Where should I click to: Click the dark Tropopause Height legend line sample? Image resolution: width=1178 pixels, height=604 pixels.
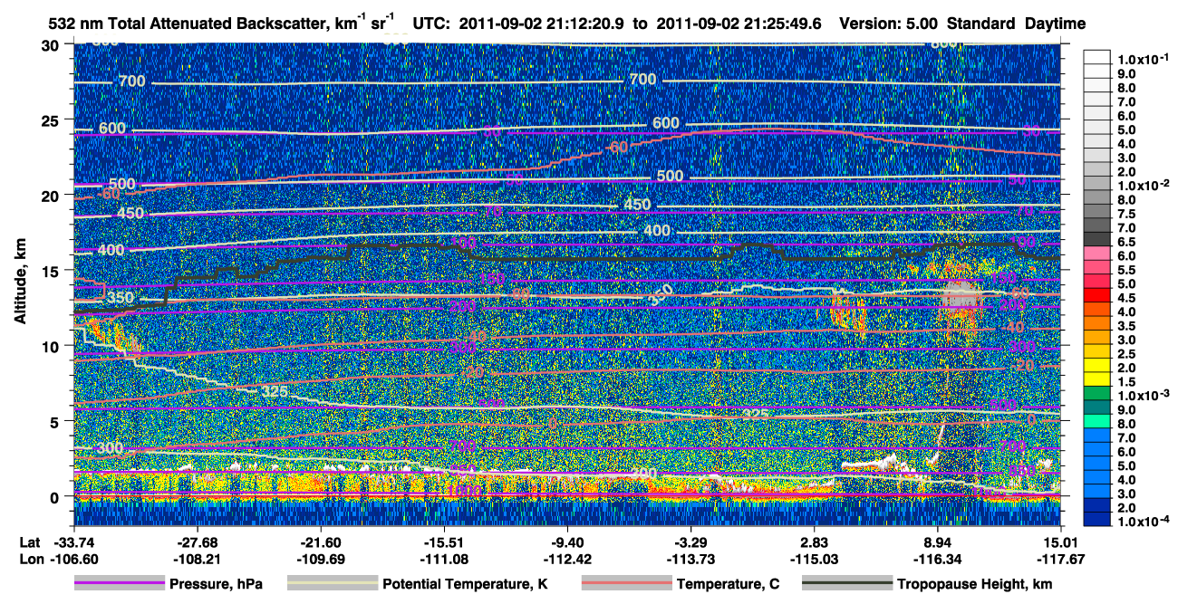point(847,584)
